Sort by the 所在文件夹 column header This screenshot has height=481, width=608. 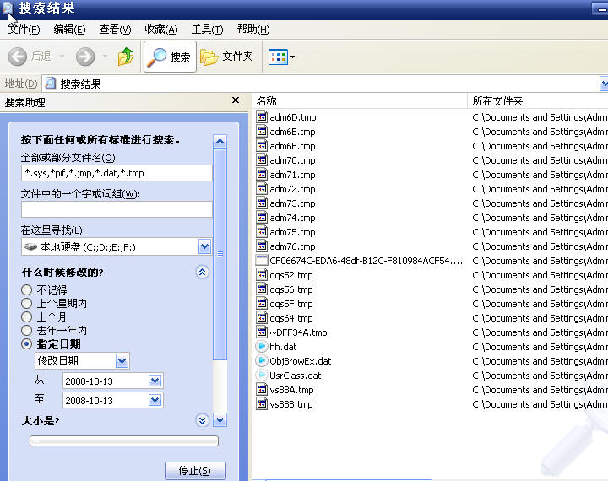(x=538, y=100)
